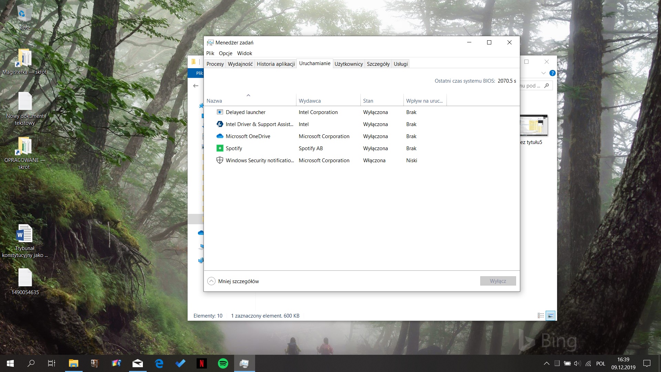Viewport: 661px width, 372px height.
Task: Switch to the Usługi tab
Action: pyautogui.click(x=400, y=64)
